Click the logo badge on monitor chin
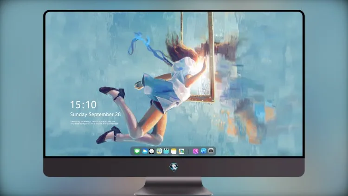348x196 pixels. coord(174,167)
